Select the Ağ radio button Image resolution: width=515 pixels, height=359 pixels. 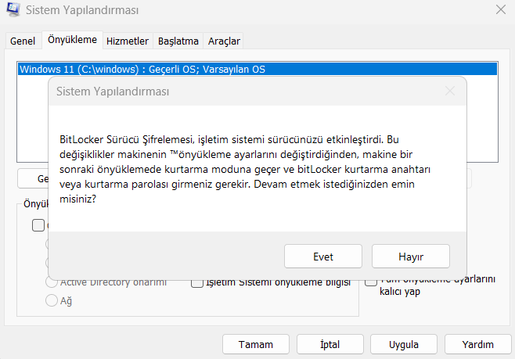(x=52, y=300)
